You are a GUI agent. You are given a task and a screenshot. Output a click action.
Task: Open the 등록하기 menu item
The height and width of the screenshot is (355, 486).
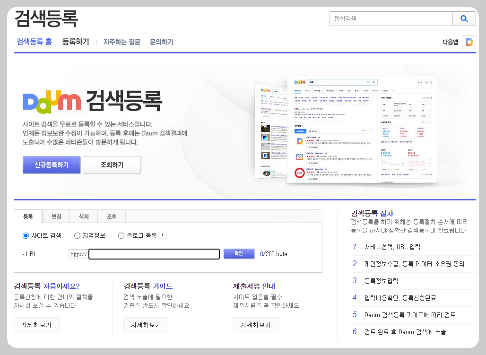(76, 42)
